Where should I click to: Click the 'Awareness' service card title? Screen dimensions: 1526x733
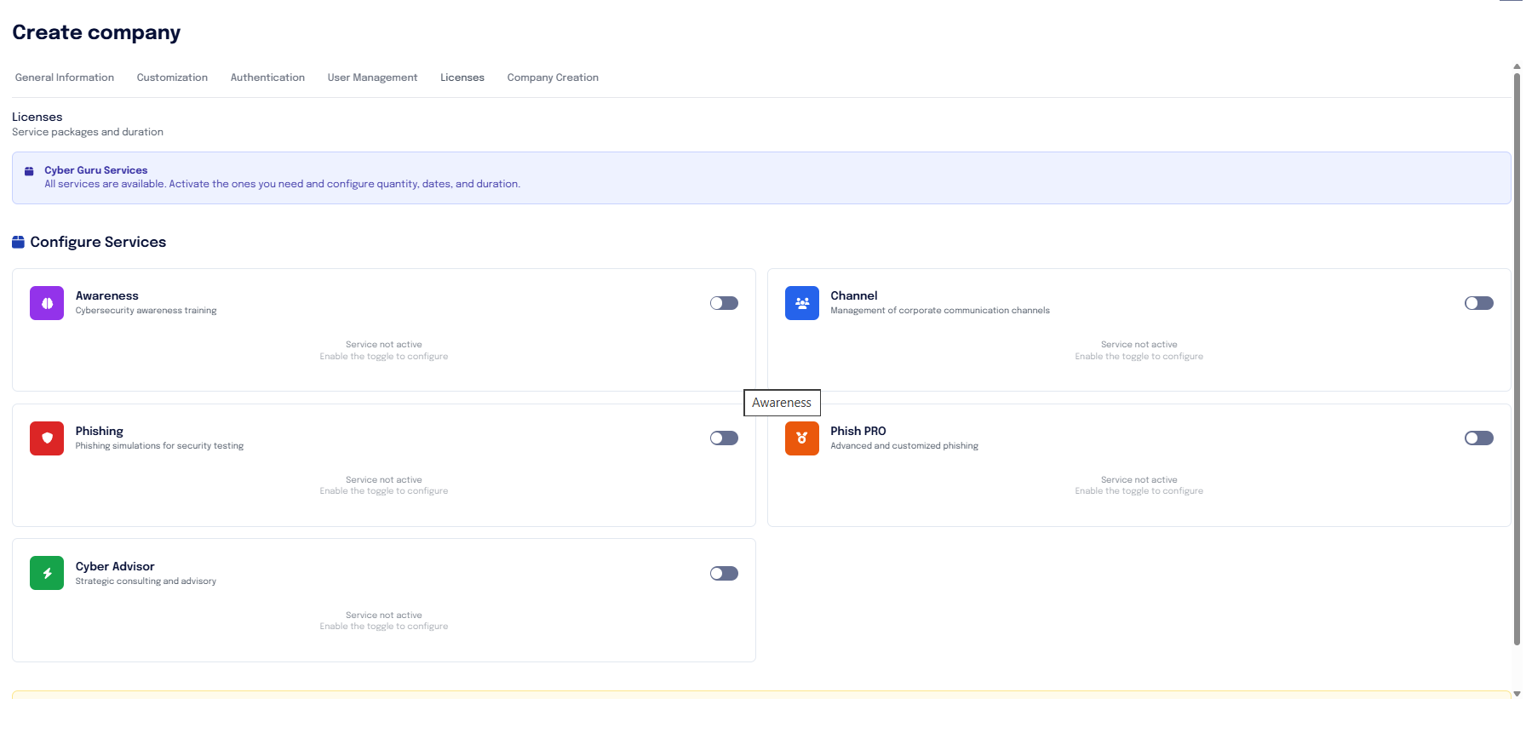tap(107, 296)
